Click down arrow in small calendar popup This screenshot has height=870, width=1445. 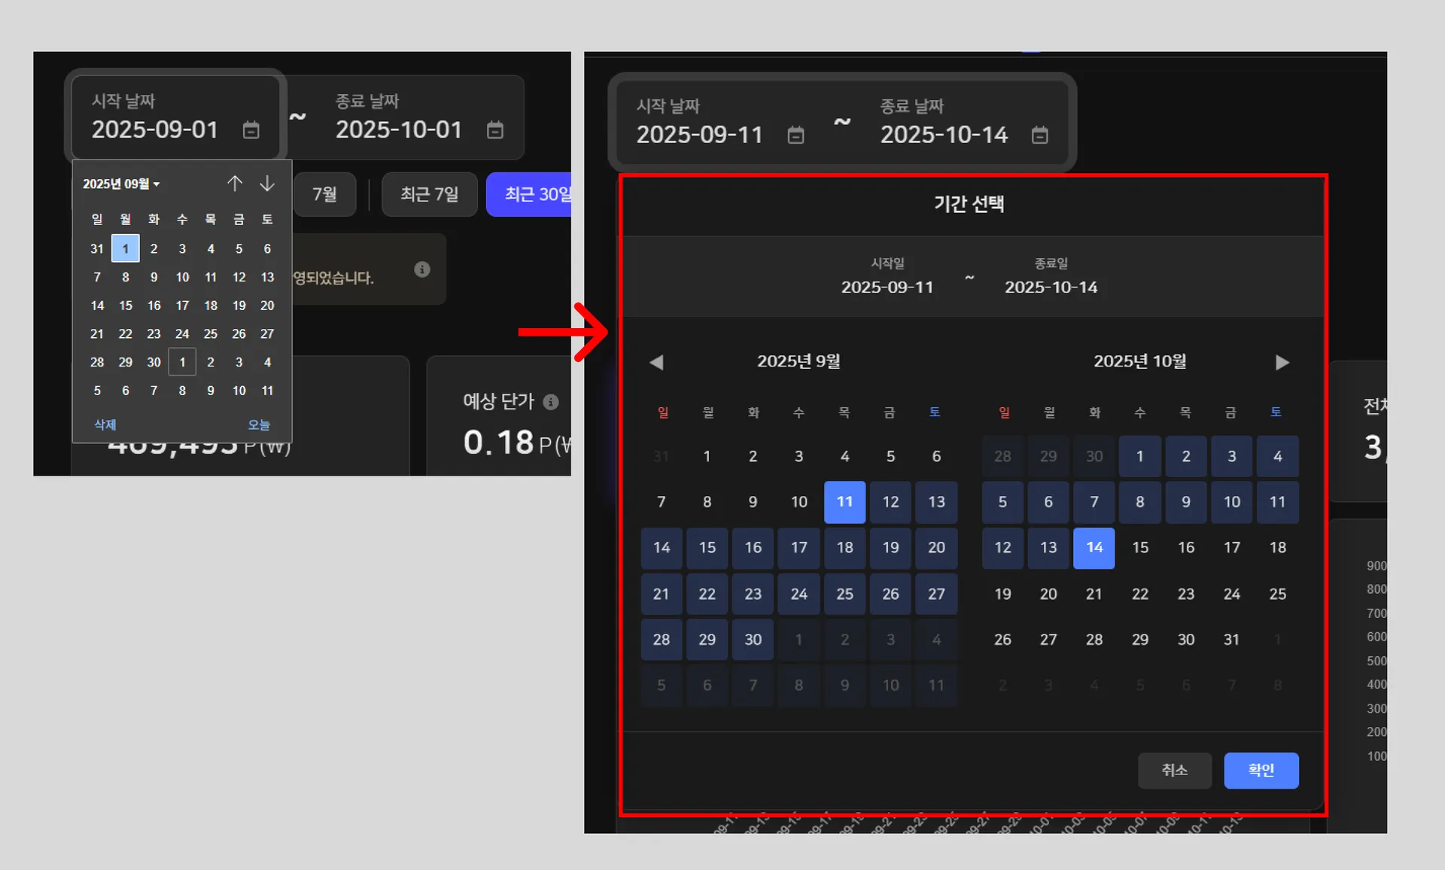coord(267,184)
